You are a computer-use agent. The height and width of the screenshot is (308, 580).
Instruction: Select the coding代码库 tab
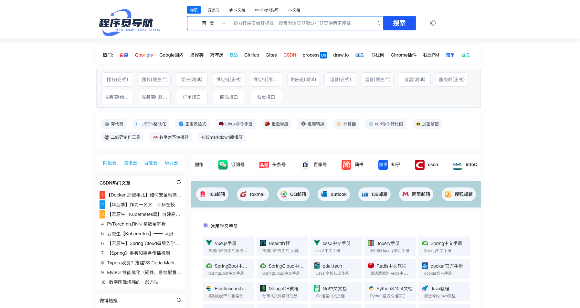(267, 10)
